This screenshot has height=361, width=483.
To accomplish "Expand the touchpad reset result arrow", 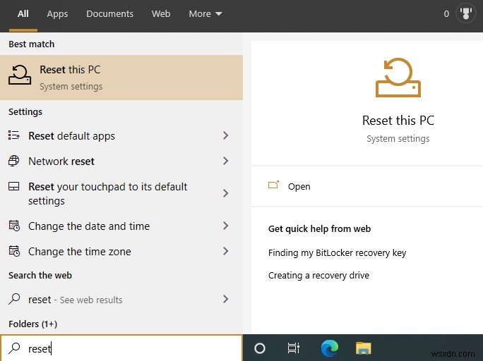I will 225,193.
